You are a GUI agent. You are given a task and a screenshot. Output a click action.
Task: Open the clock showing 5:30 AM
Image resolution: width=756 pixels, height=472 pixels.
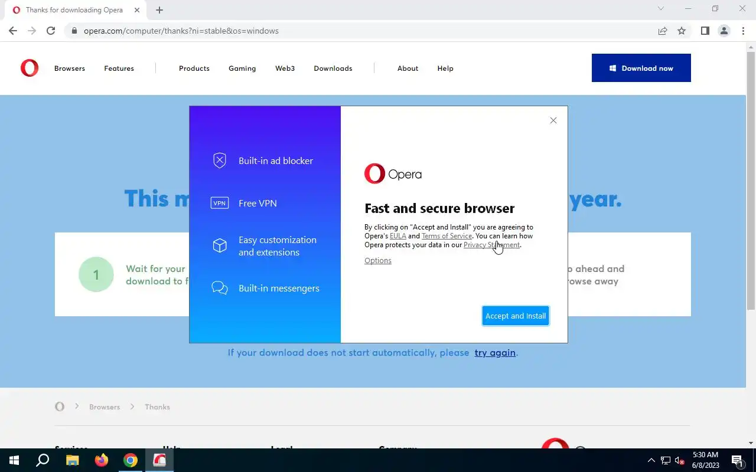tap(705, 460)
